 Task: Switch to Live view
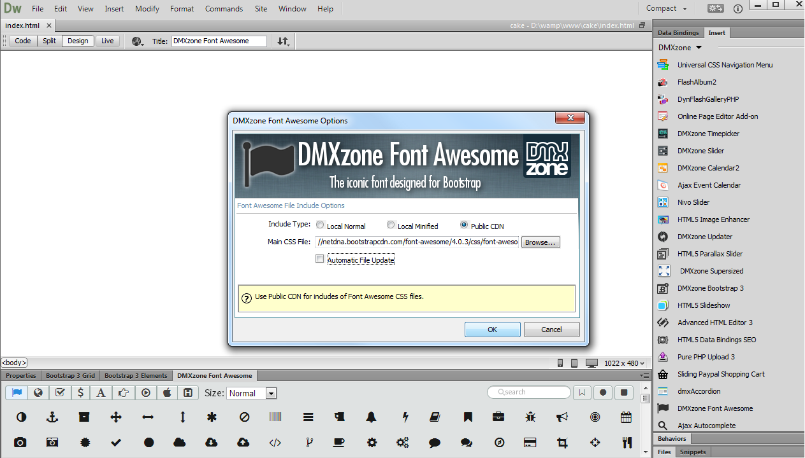point(108,41)
